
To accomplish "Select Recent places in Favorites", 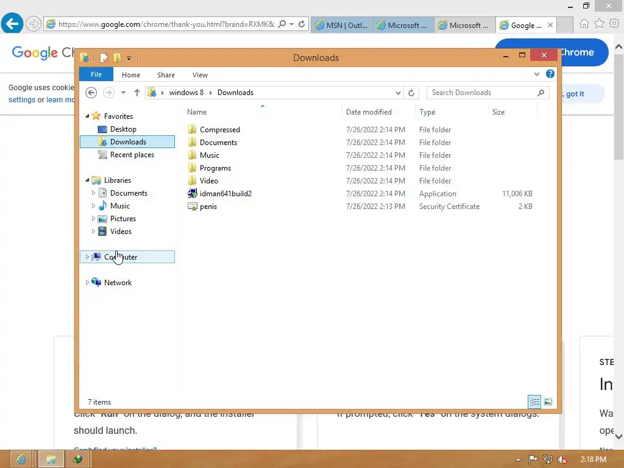I will (132, 155).
